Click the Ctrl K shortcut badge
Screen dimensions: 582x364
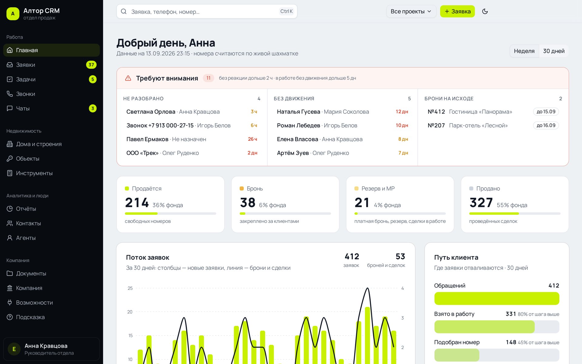click(286, 11)
